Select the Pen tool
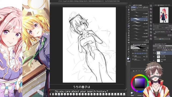Screen dimensions: 172x97 click(x=129, y=24)
